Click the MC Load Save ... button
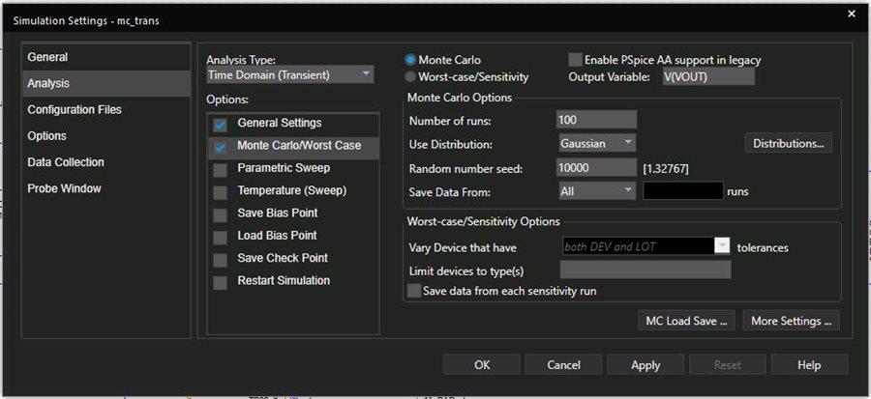The width and height of the screenshot is (871, 399). [686, 321]
